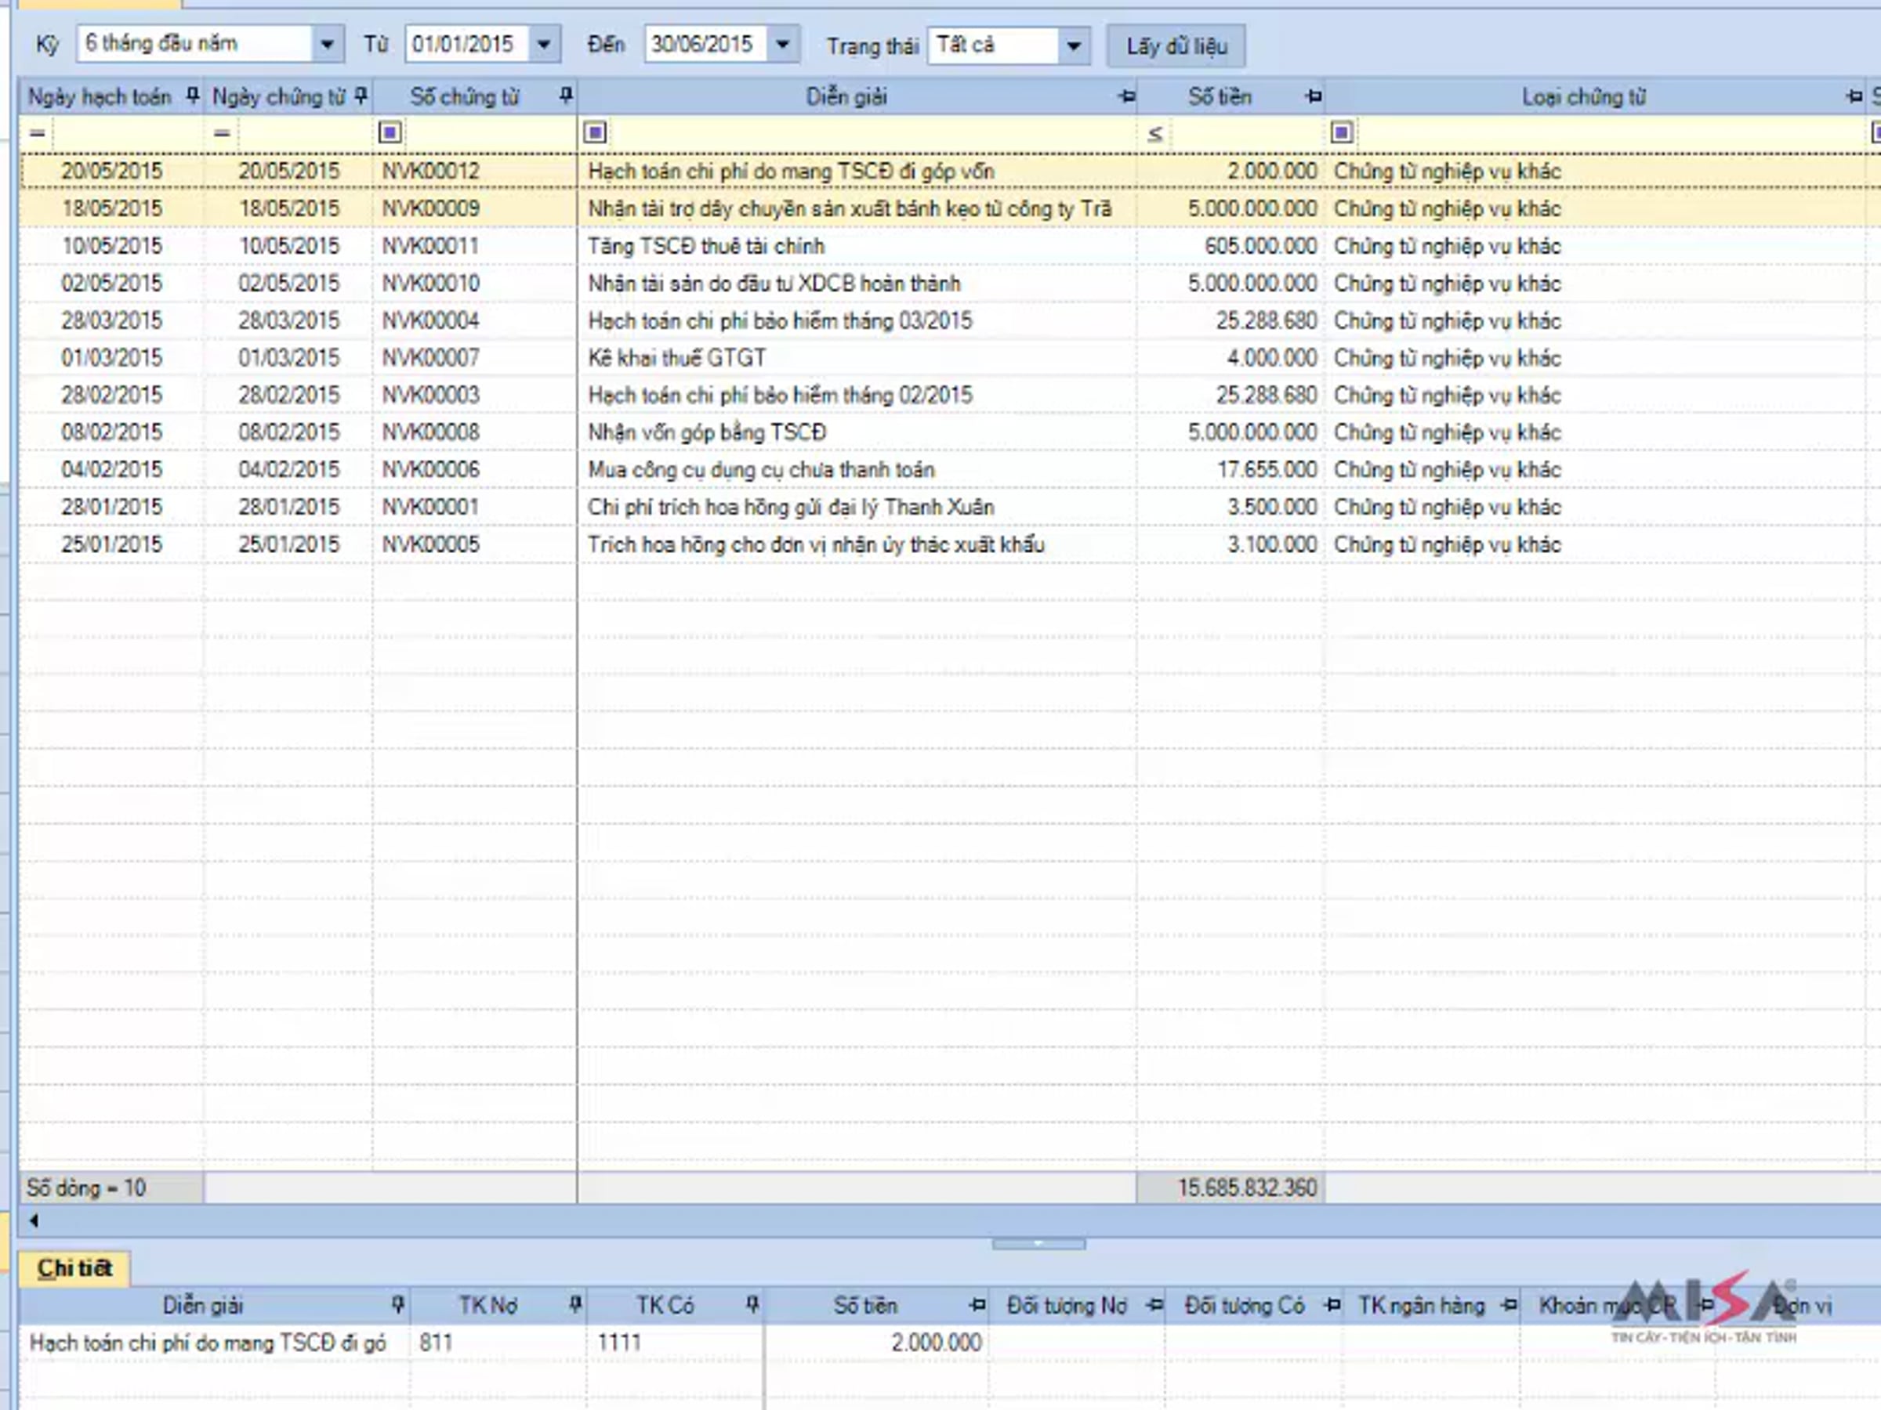The width and height of the screenshot is (1881, 1410).
Task: Click description Kê khai thuế GTGT
Action: (x=677, y=358)
